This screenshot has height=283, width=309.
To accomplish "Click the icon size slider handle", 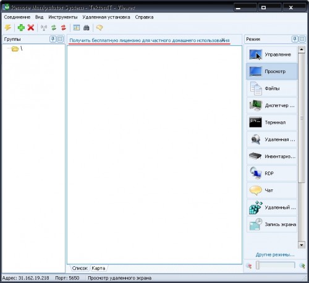I will (x=258, y=265).
